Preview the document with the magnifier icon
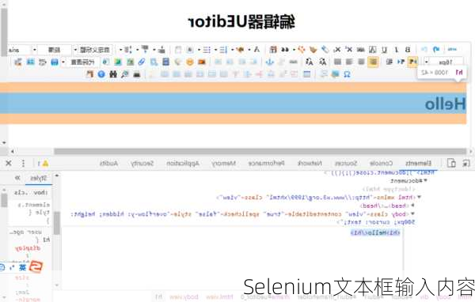 coord(125,74)
